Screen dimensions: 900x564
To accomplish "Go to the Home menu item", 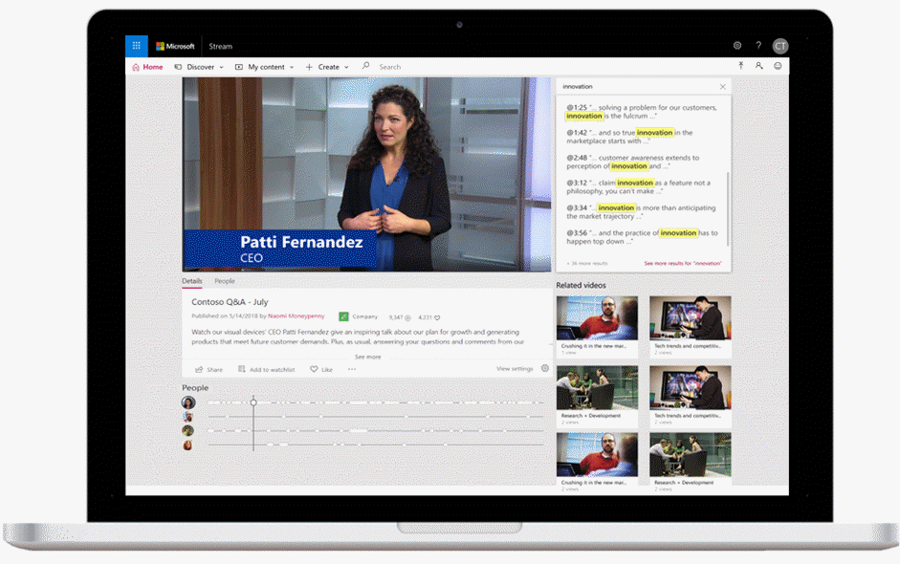I will (147, 67).
